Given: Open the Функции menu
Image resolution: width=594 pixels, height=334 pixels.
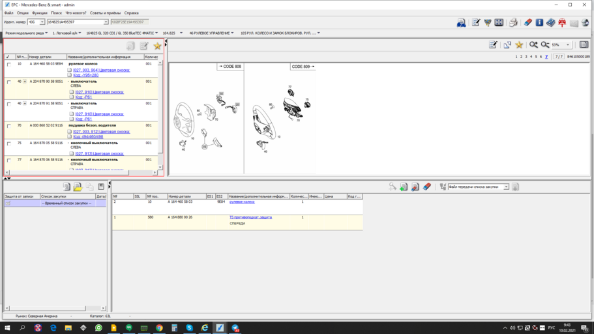Looking at the screenshot, I should (x=40, y=13).
